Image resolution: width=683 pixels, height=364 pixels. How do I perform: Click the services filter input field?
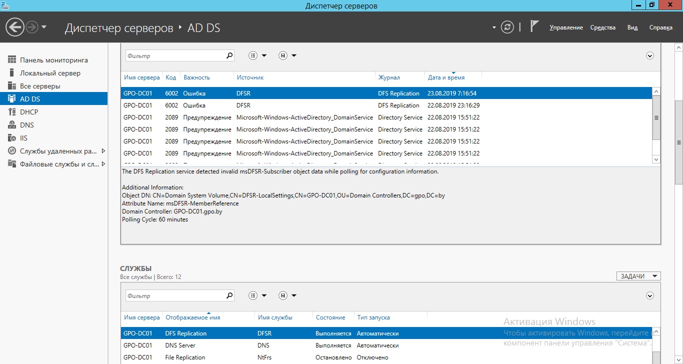point(176,295)
